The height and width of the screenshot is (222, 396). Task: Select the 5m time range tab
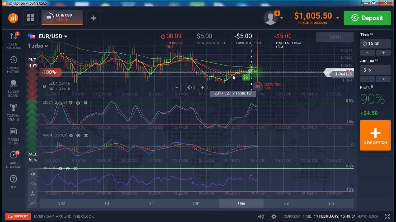click(x=286, y=203)
